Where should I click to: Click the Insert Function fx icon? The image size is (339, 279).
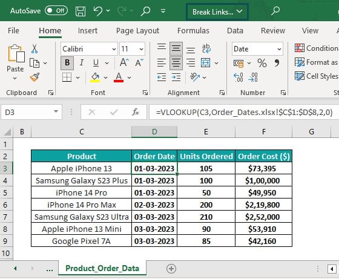(136, 112)
